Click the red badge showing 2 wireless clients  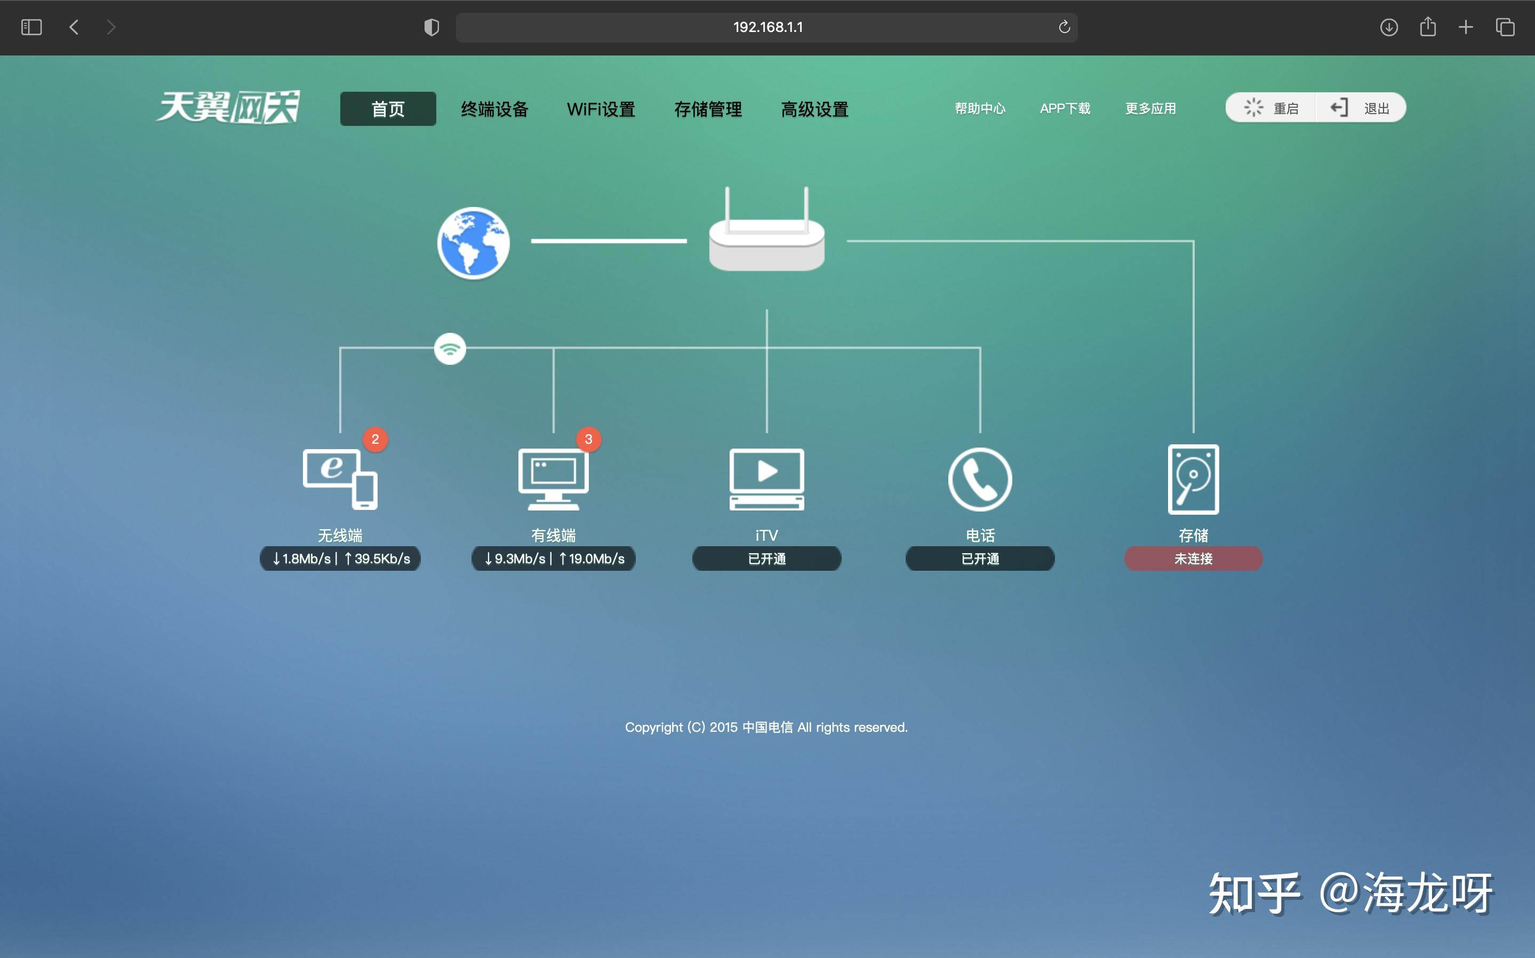tap(375, 438)
